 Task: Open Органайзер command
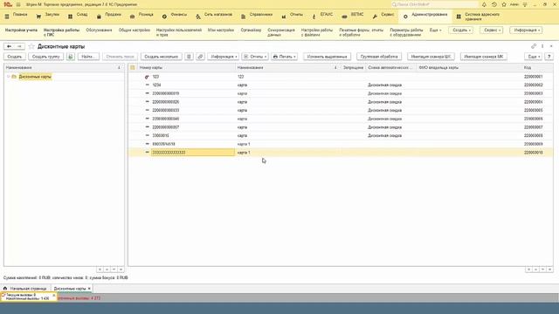click(x=251, y=31)
